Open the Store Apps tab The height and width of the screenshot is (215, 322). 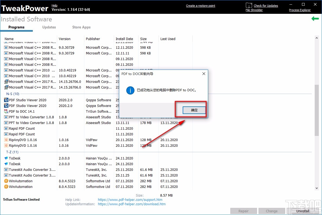[x=81, y=27]
